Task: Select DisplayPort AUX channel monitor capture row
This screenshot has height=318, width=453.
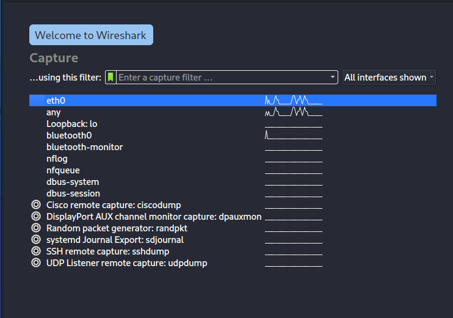Action: point(233,216)
